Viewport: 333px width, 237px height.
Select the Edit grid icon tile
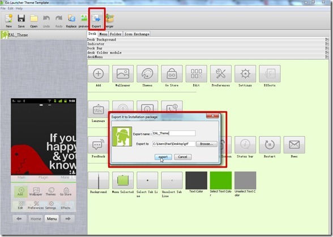tap(196, 73)
